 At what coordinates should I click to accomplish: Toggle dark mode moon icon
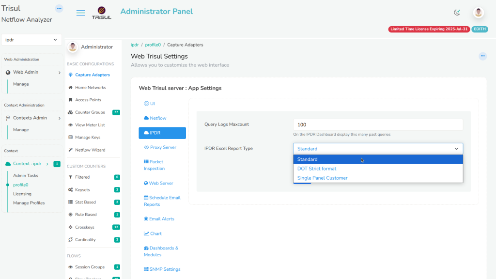tap(457, 13)
